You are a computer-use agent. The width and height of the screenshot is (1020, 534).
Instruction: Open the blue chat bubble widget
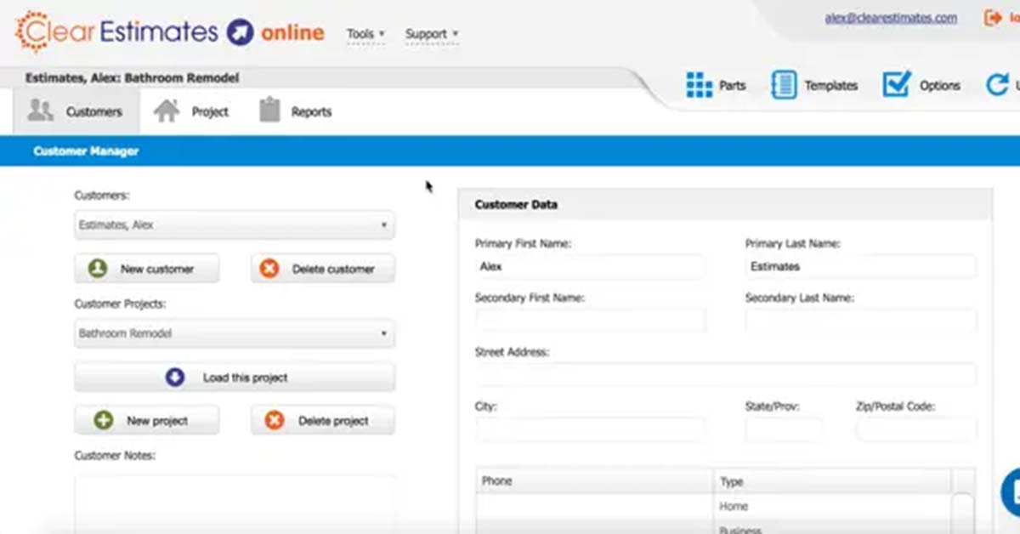1011,491
